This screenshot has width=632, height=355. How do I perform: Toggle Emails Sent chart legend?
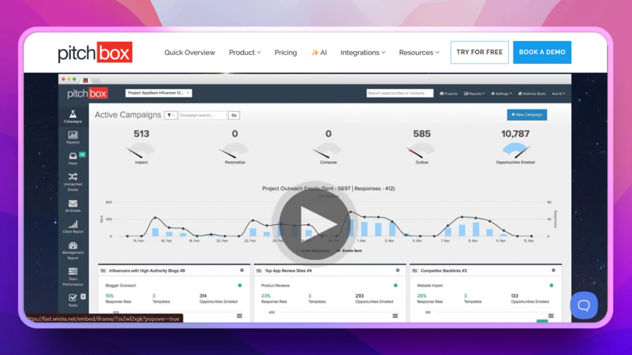[349, 250]
